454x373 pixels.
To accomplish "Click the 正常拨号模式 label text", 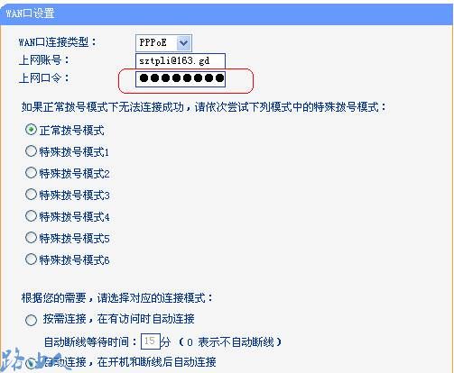I will coord(72,131).
